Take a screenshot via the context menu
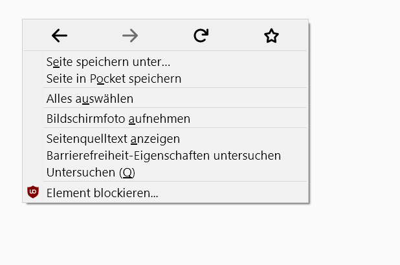This screenshot has height=265, width=400. click(118, 119)
